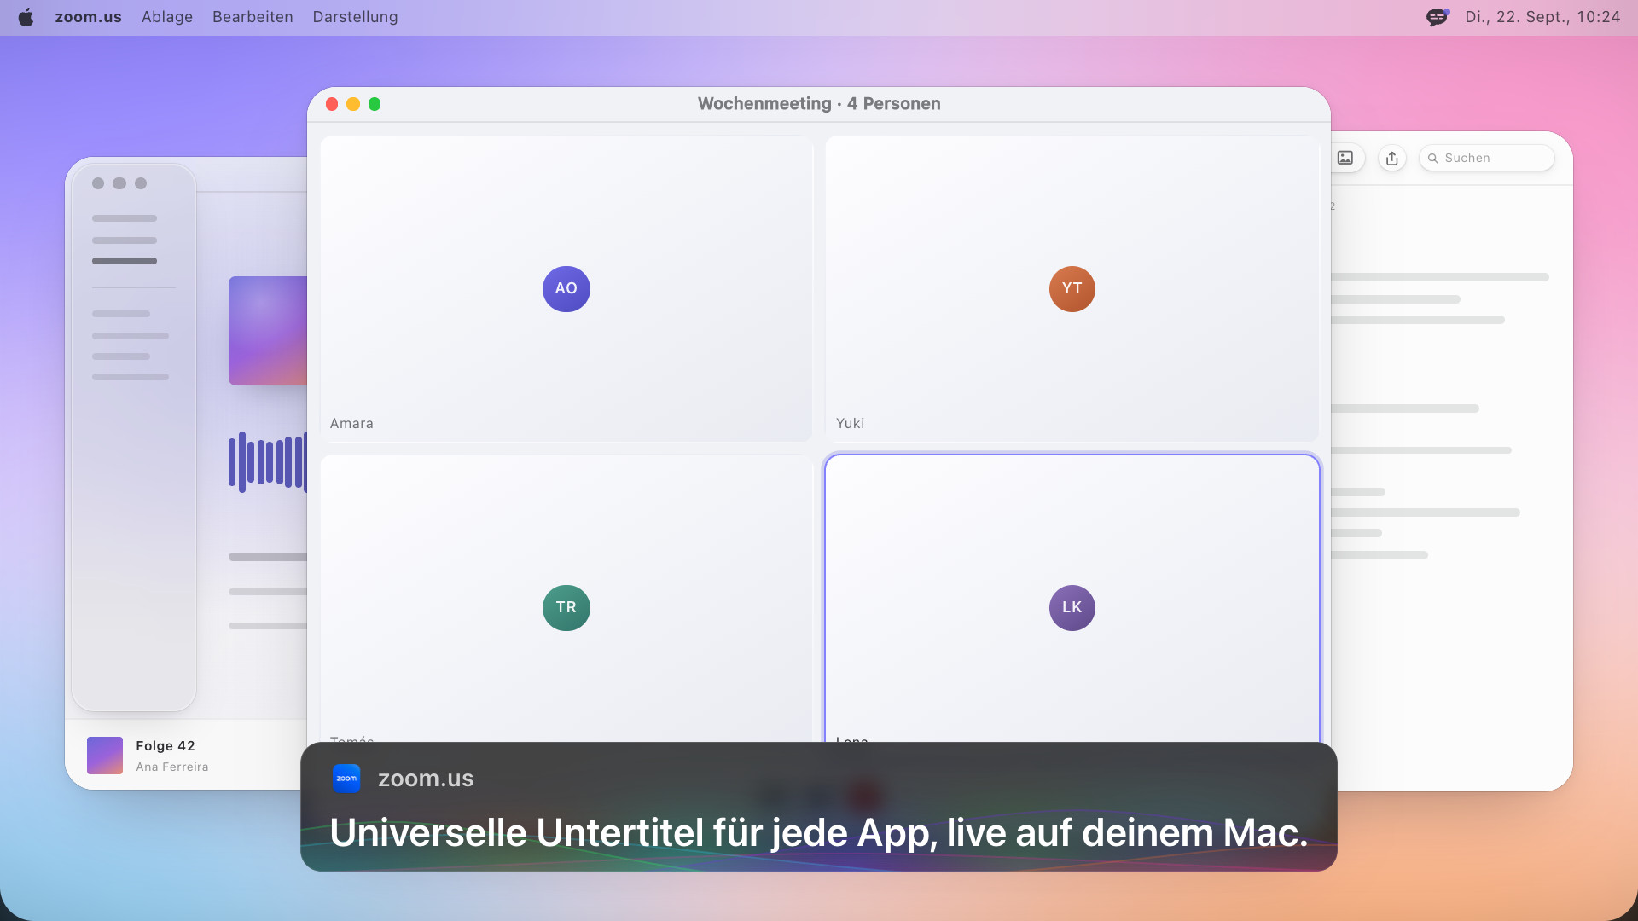Open the Bearbeiten menu
The image size is (1638, 921).
[253, 17]
